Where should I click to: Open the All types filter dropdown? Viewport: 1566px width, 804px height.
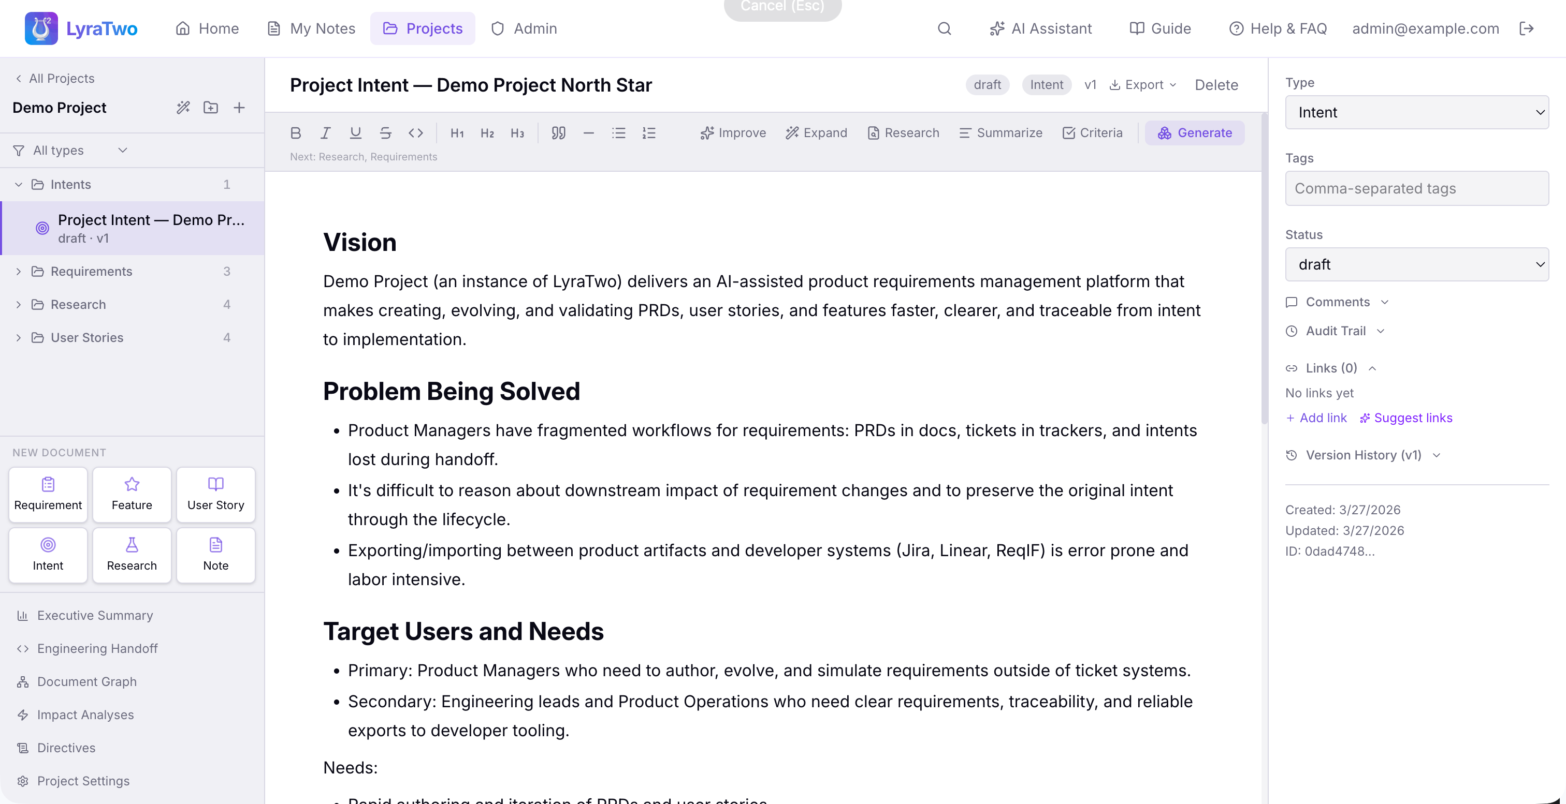point(71,150)
